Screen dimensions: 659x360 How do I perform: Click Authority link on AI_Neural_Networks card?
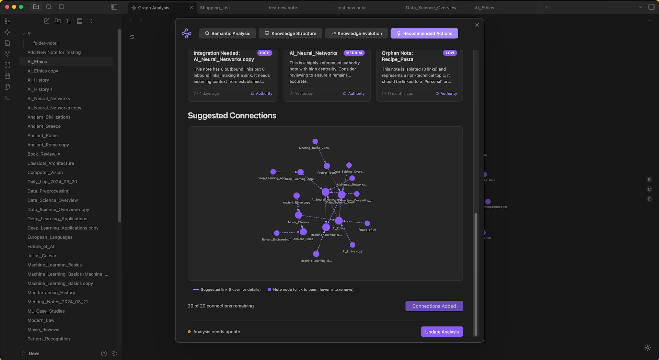(354, 93)
